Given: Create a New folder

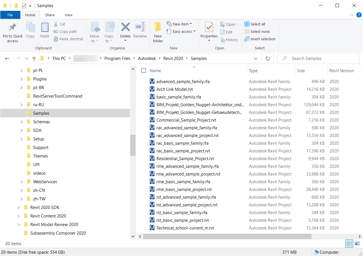Looking at the screenshot, I should 158,31.
